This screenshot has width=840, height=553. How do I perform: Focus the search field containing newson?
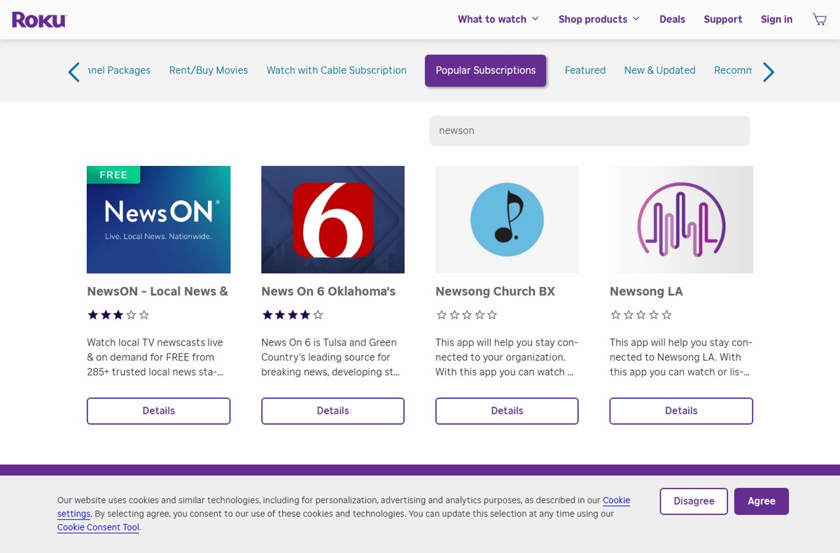pos(589,131)
